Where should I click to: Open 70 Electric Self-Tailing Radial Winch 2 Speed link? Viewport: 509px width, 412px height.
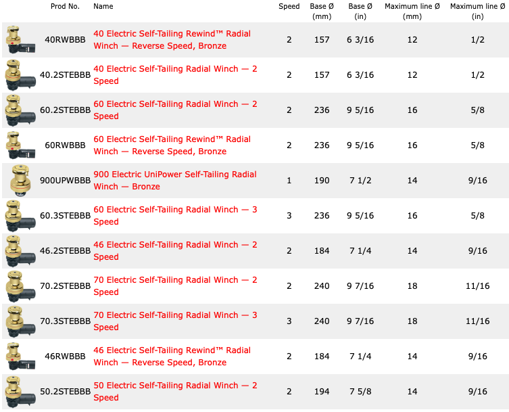(175, 286)
